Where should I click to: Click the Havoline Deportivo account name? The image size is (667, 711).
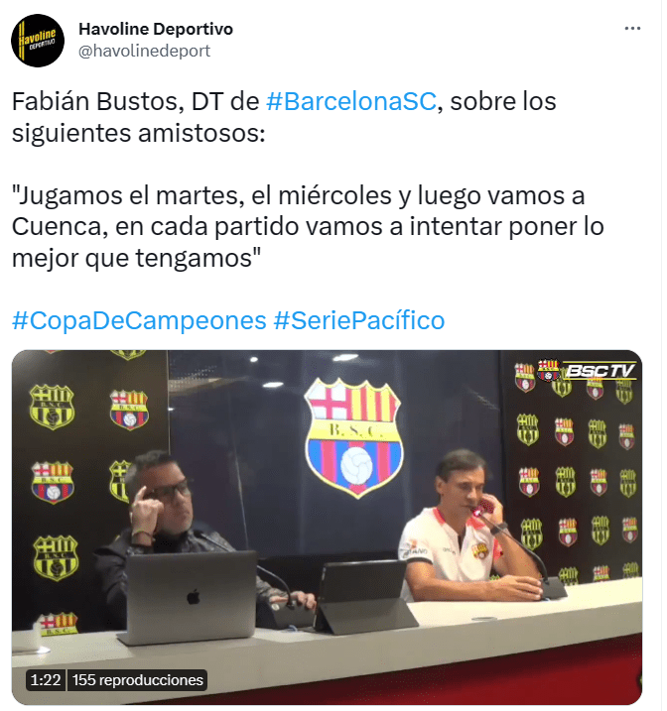coord(157,29)
